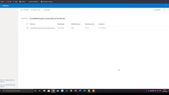169x95 pixels.
Task: Open the red Camtasia recorder taskbar icon
Action: [93, 91]
